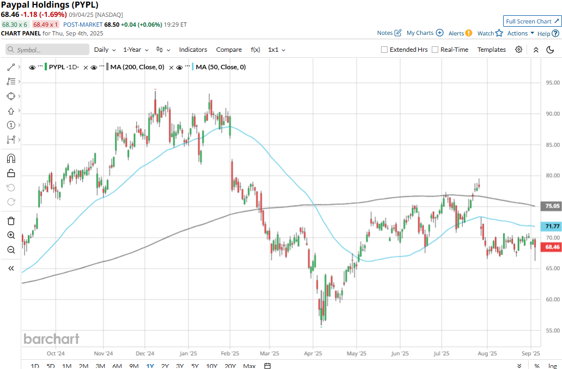This screenshot has height=369, width=562.
Task: Toggle the magnet snap mode
Action: [x=11, y=159]
